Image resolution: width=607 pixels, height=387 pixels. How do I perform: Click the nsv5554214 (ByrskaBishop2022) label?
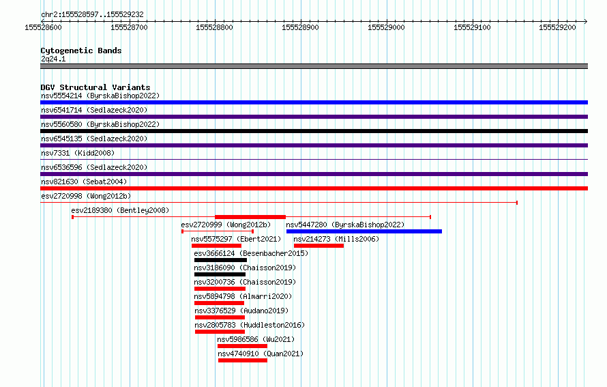100,96
